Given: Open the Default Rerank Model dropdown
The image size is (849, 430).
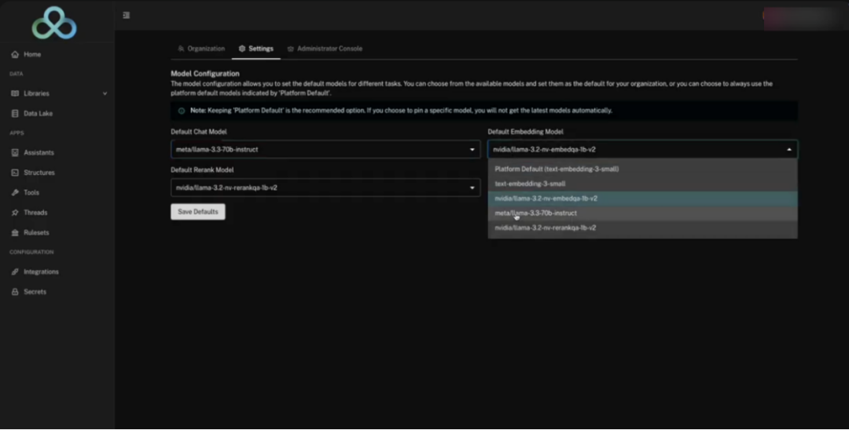Looking at the screenshot, I should coord(325,188).
